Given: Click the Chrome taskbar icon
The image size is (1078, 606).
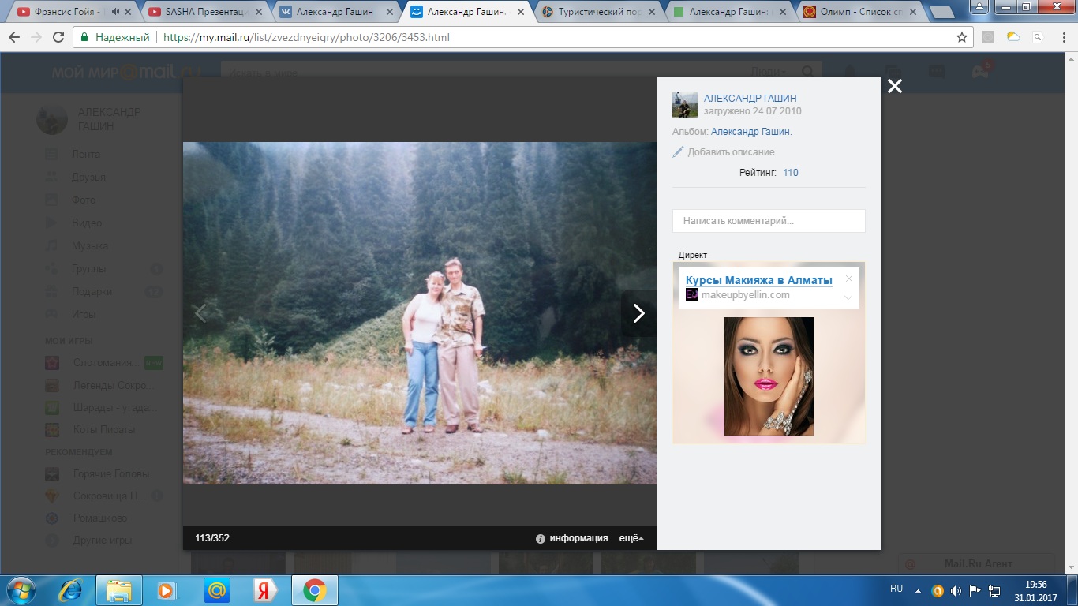Looking at the screenshot, I should point(314,589).
